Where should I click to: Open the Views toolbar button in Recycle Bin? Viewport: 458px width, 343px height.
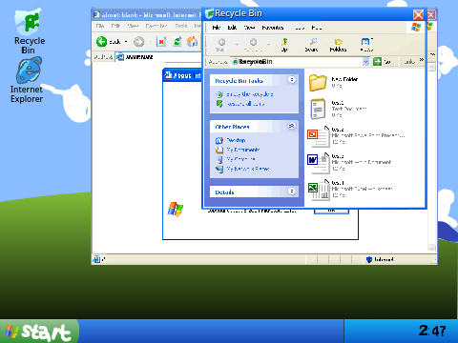366,45
